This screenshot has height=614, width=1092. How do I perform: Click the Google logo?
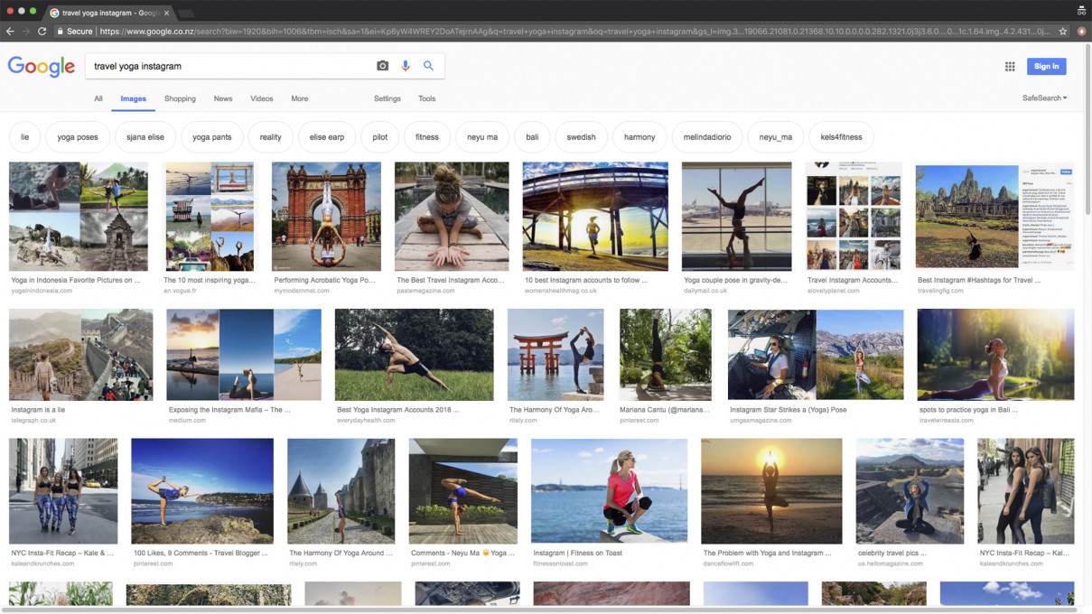[42, 67]
